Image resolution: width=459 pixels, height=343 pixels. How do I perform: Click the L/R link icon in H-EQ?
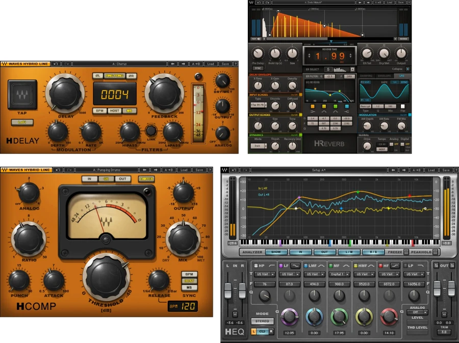262,331
